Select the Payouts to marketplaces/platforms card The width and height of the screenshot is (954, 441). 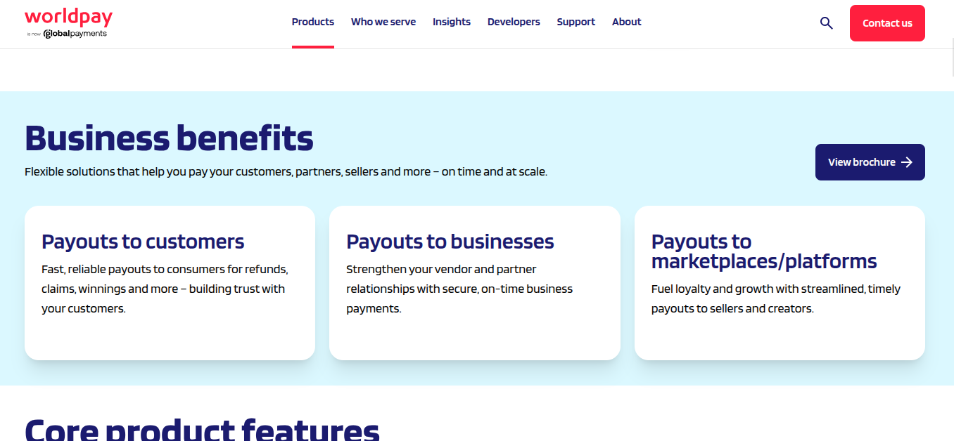pyautogui.click(x=780, y=283)
